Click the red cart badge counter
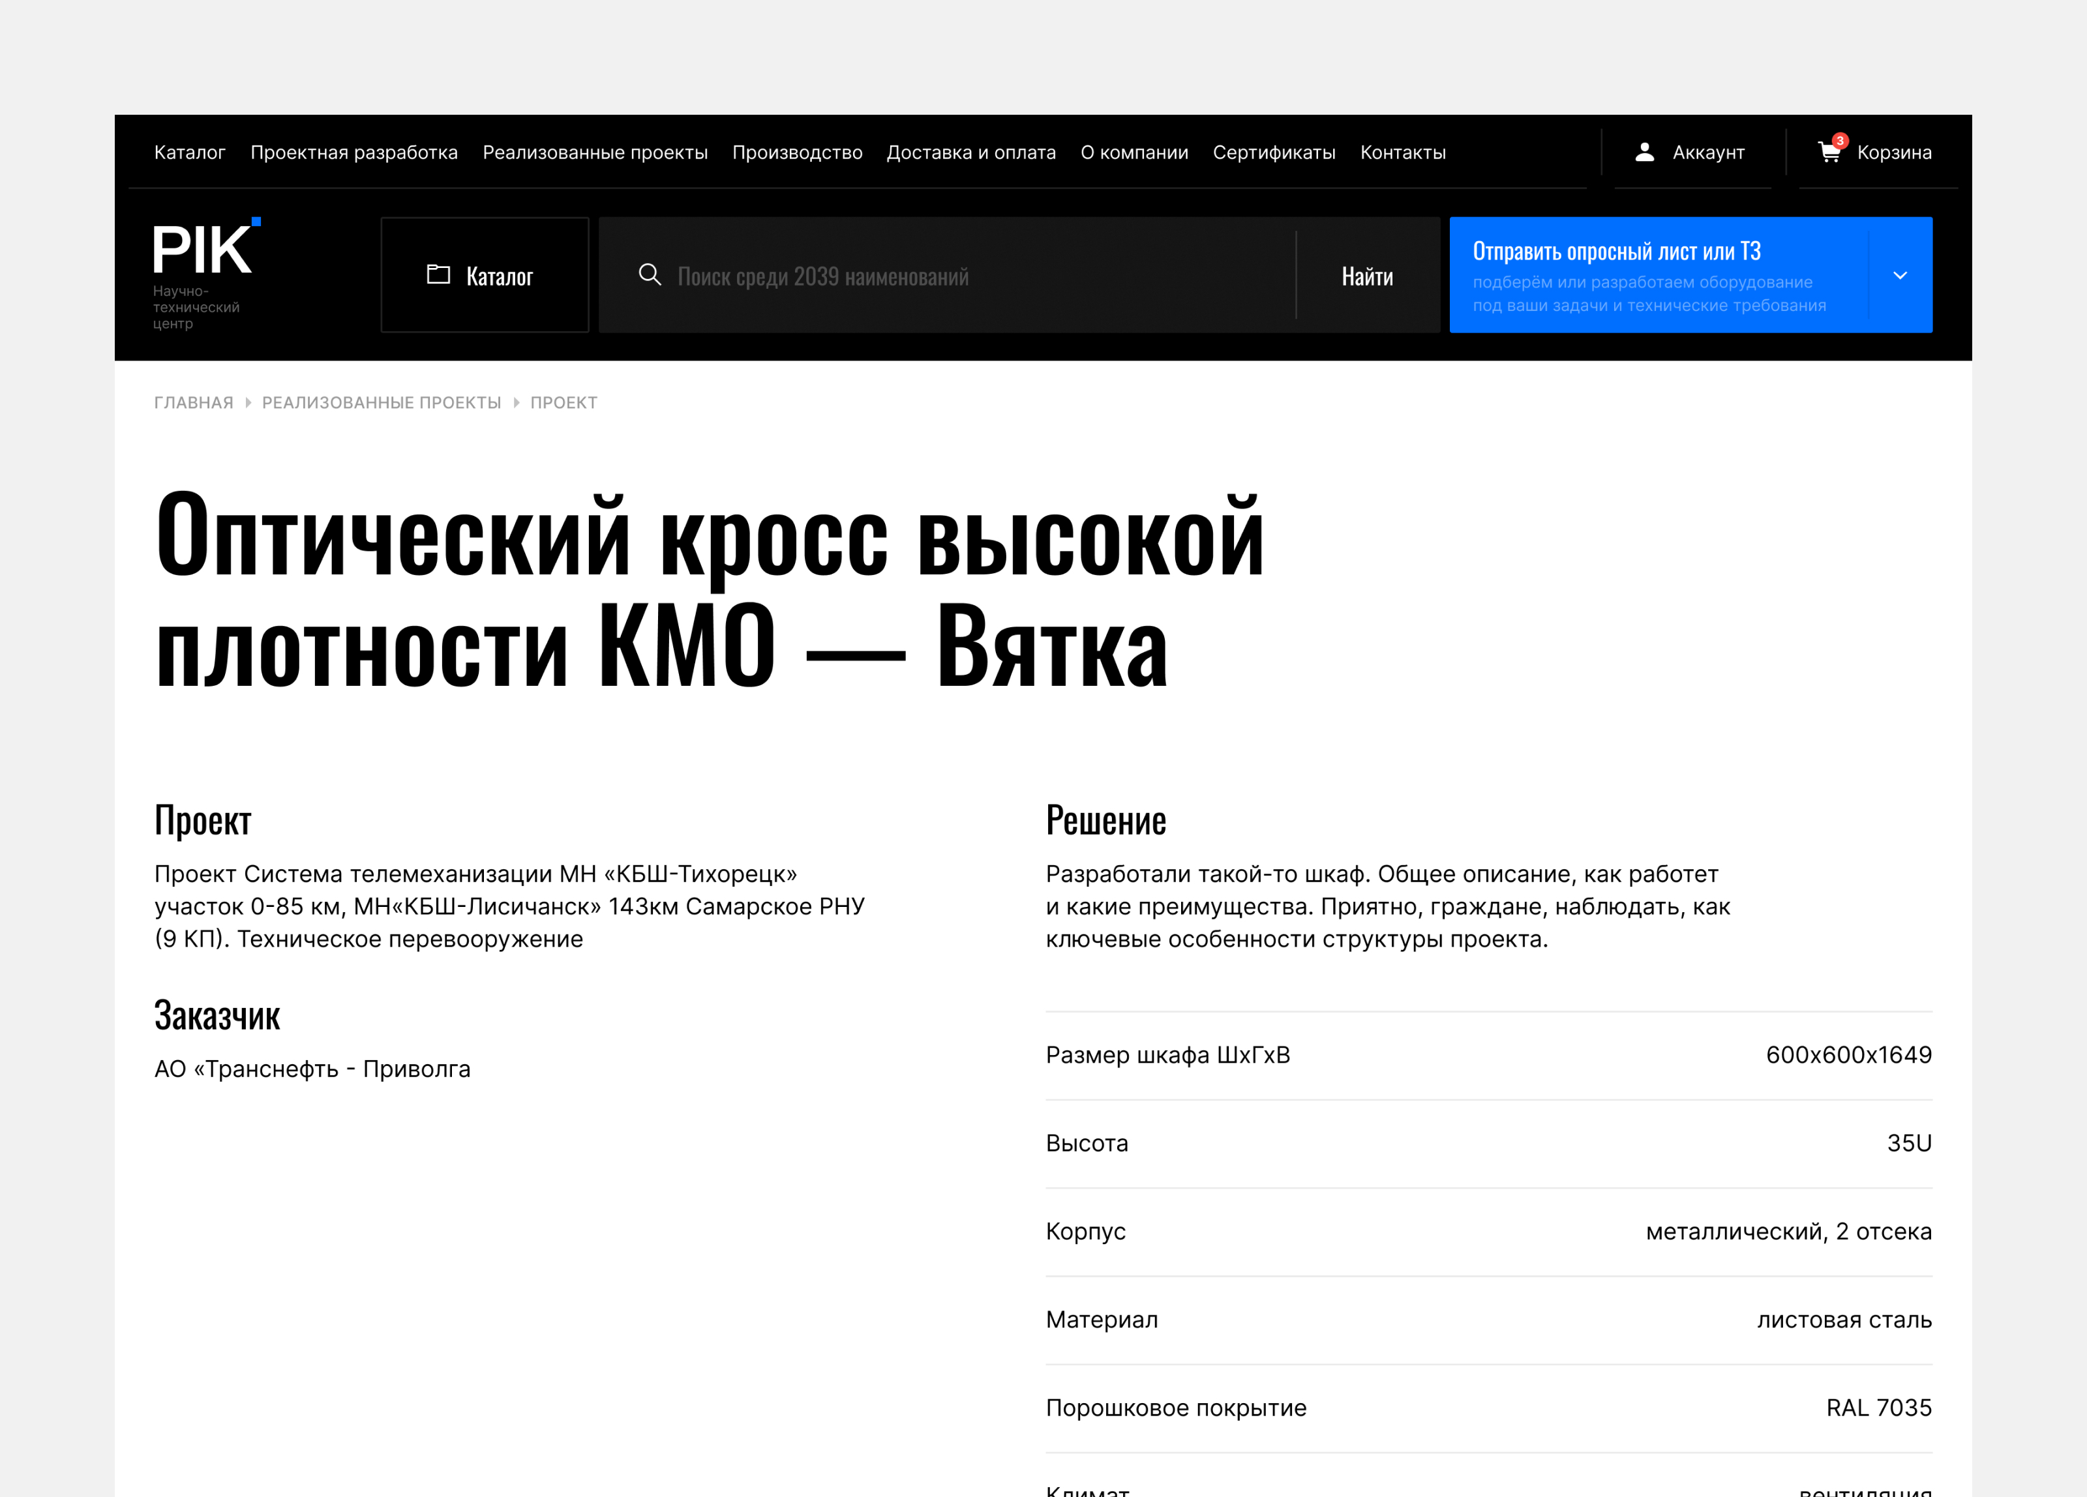The height and width of the screenshot is (1497, 2087). [1839, 141]
